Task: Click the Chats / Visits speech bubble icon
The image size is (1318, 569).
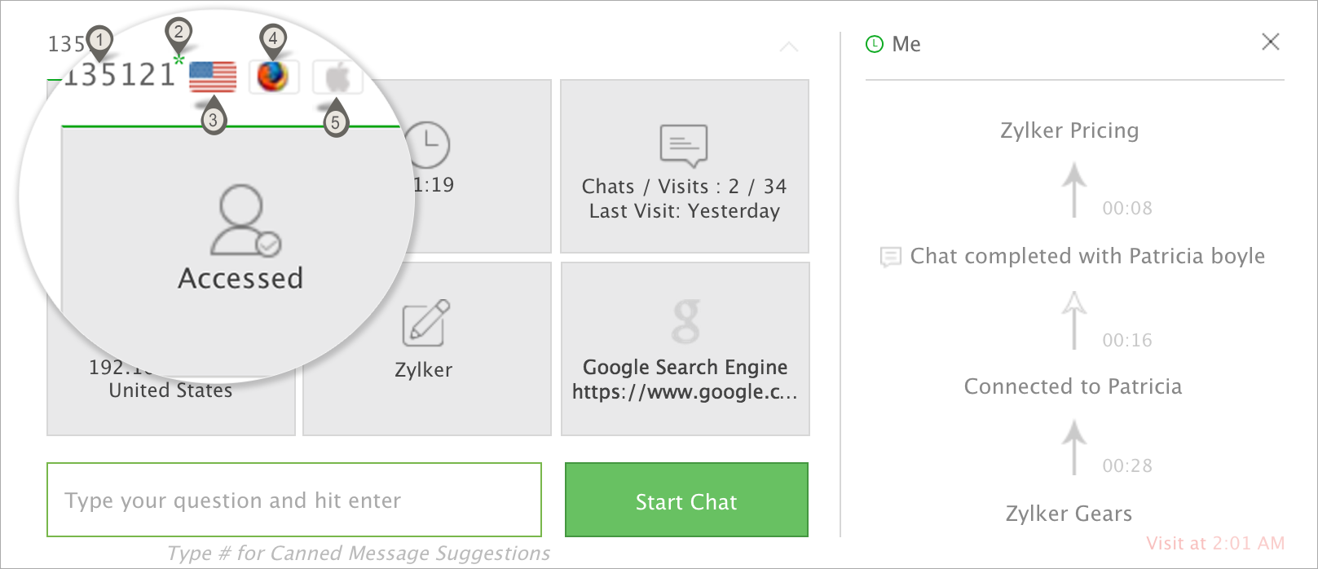Action: pos(683,145)
